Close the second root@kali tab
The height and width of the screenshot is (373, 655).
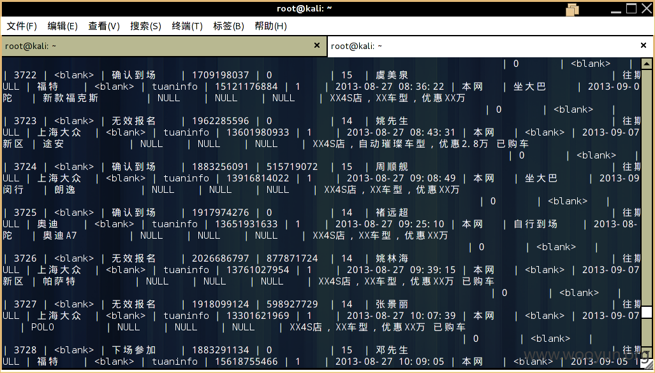[x=644, y=45]
